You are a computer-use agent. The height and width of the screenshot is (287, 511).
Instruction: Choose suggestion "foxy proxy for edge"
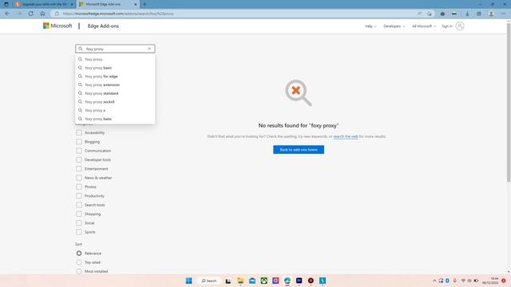coord(115,77)
